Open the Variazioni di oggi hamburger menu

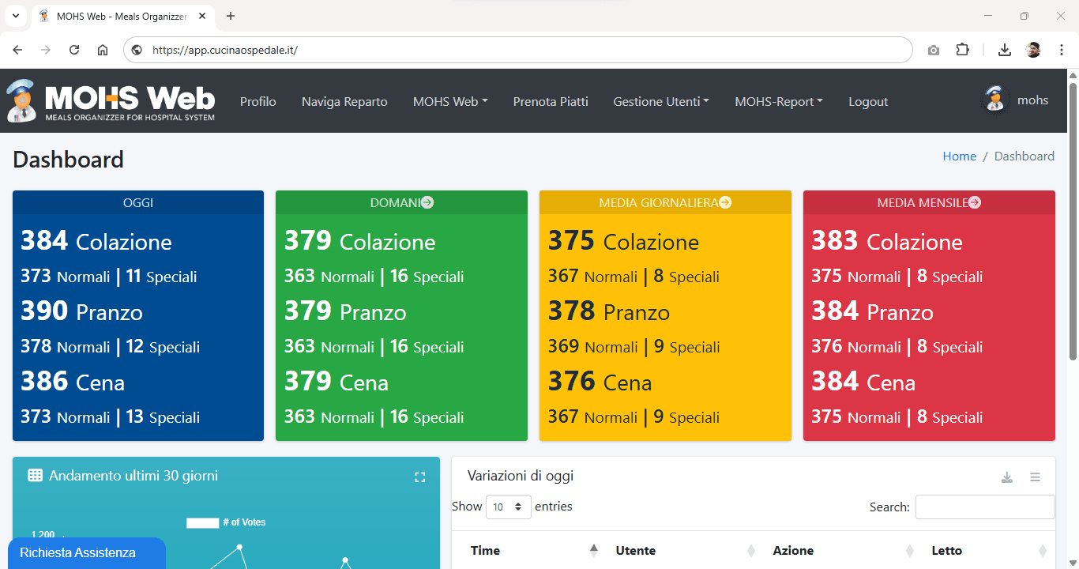click(1035, 477)
